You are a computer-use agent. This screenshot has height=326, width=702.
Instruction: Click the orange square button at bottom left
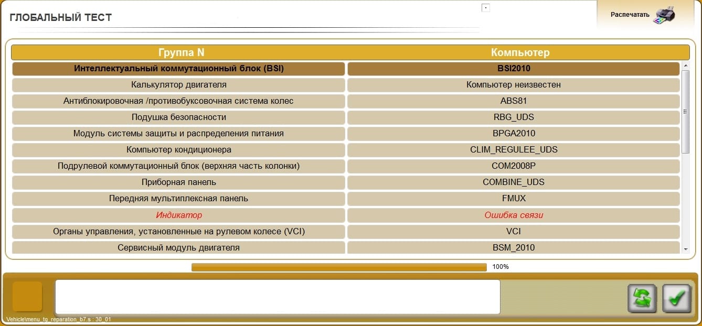point(27,296)
